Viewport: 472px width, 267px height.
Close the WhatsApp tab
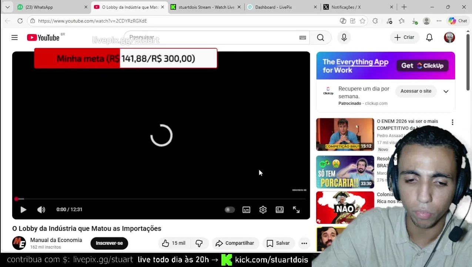click(86, 7)
